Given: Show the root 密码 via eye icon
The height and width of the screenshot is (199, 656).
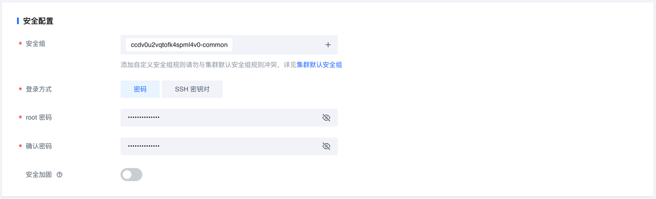Looking at the screenshot, I should (326, 117).
